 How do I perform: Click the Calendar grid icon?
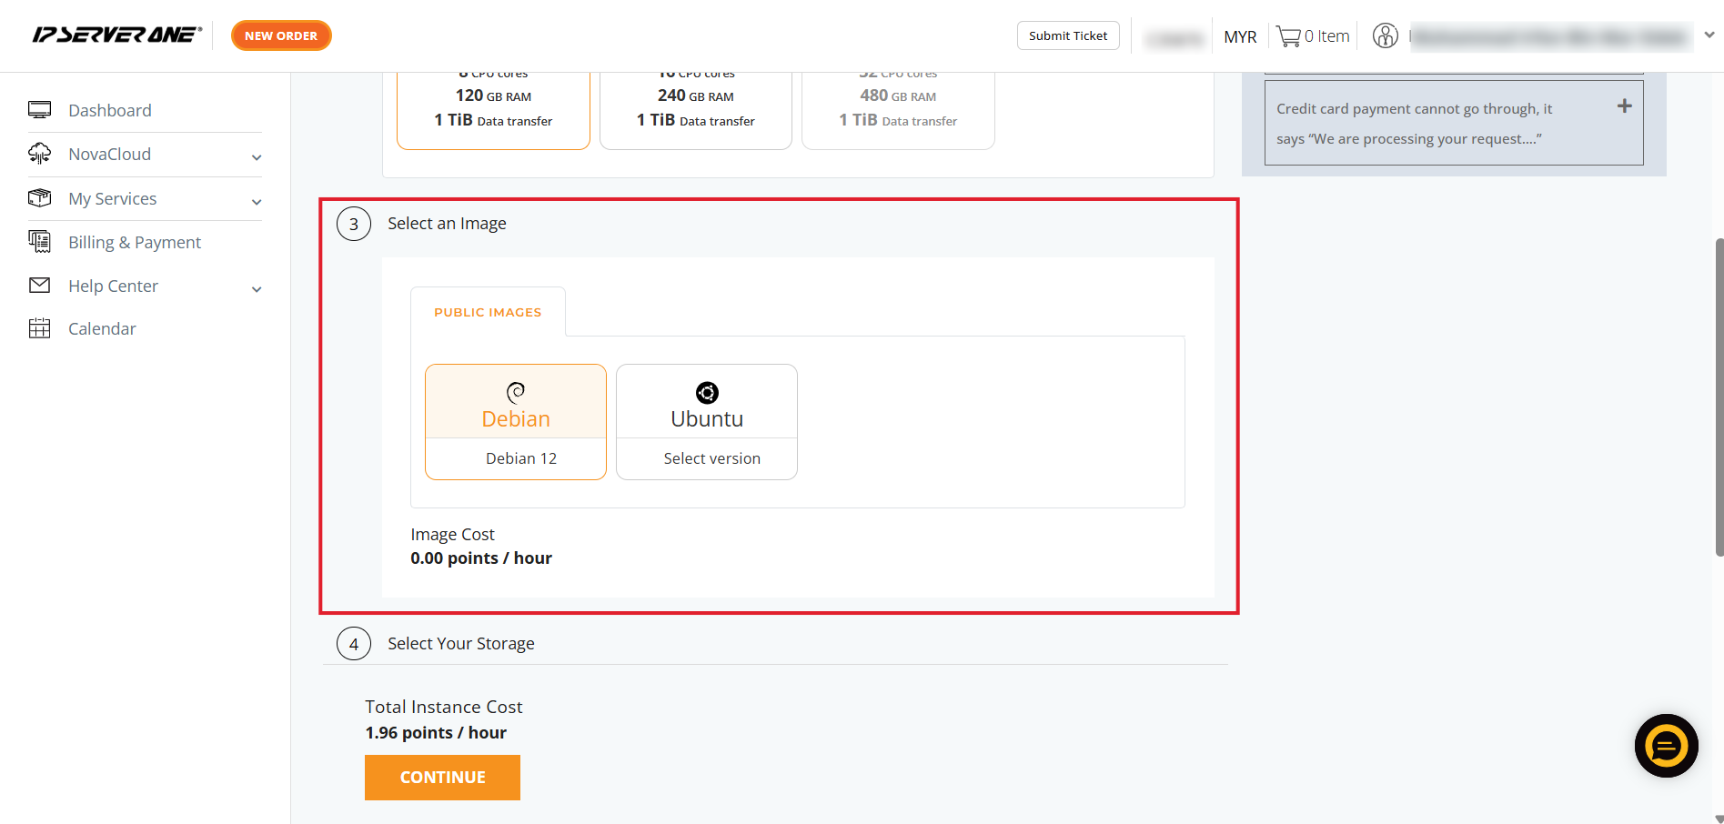pyautogui.click(x=39, y=328)
